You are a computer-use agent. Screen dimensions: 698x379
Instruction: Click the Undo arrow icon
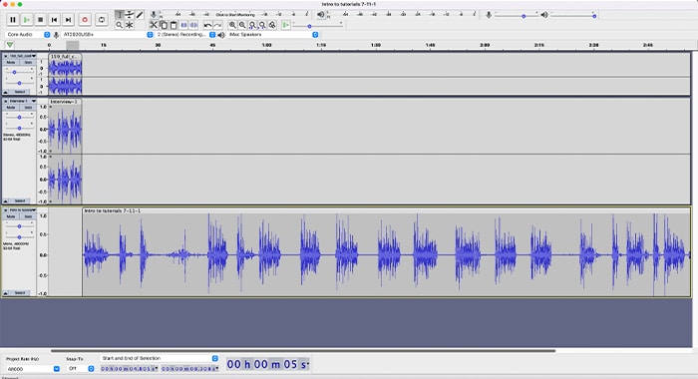[x=207, y=25]
